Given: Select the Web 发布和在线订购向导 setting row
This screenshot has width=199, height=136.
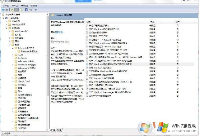Looking at the screenshot, I should point(140,82).
